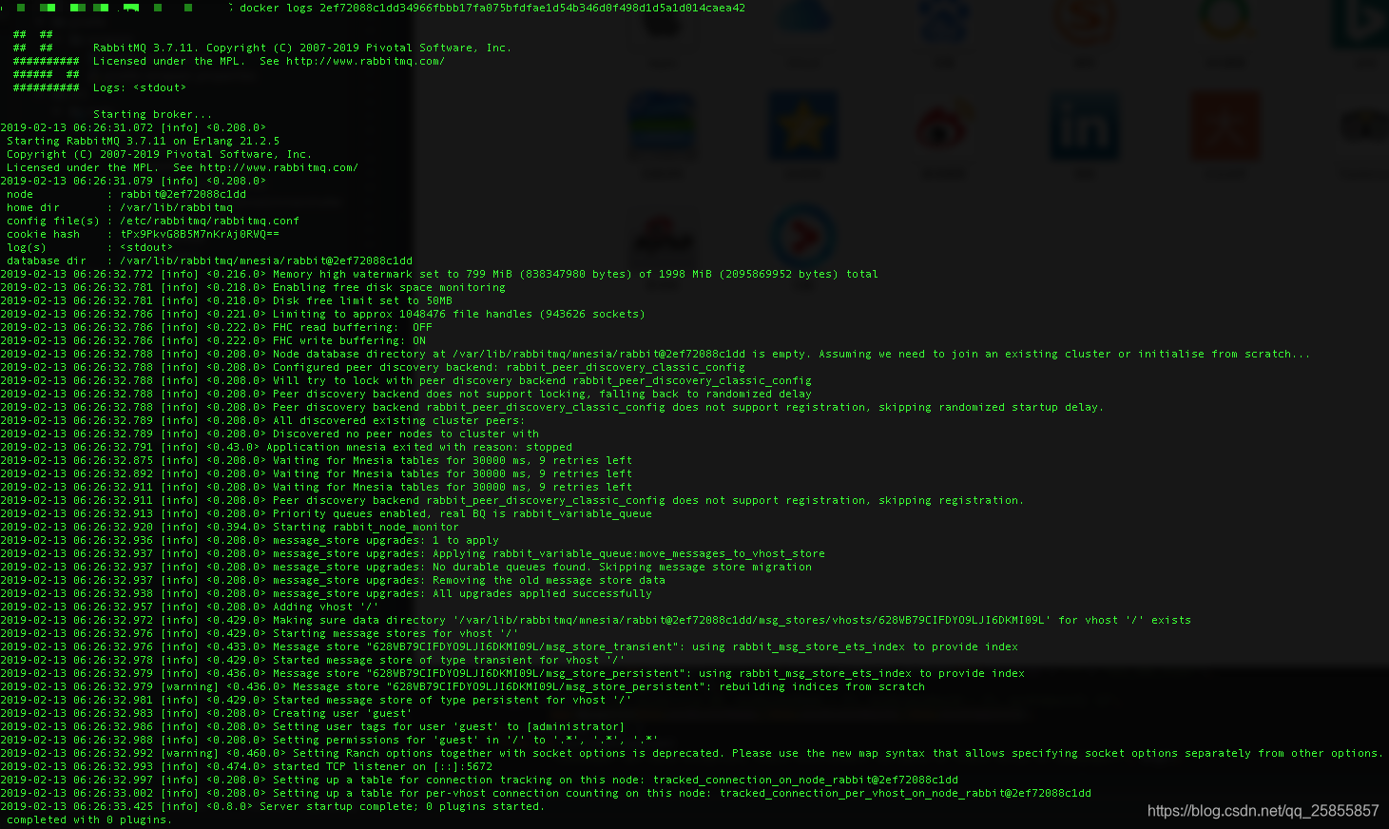Click node value 'rabbit@2ef72088c1dd'

point(183,194)
